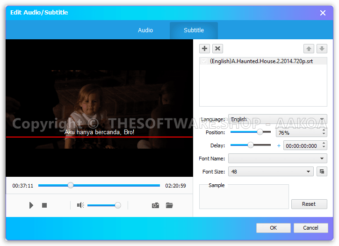Click the add subtitle plus icon
This screenshot has width=339, height=246.
204,49
